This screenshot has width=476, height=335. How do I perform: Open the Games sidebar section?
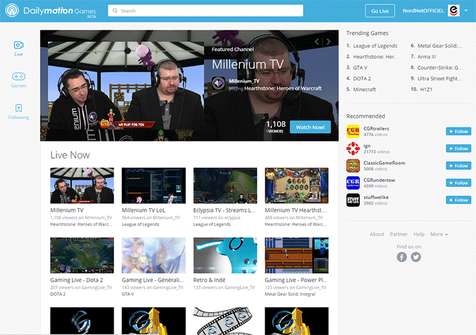pos(18,80)
